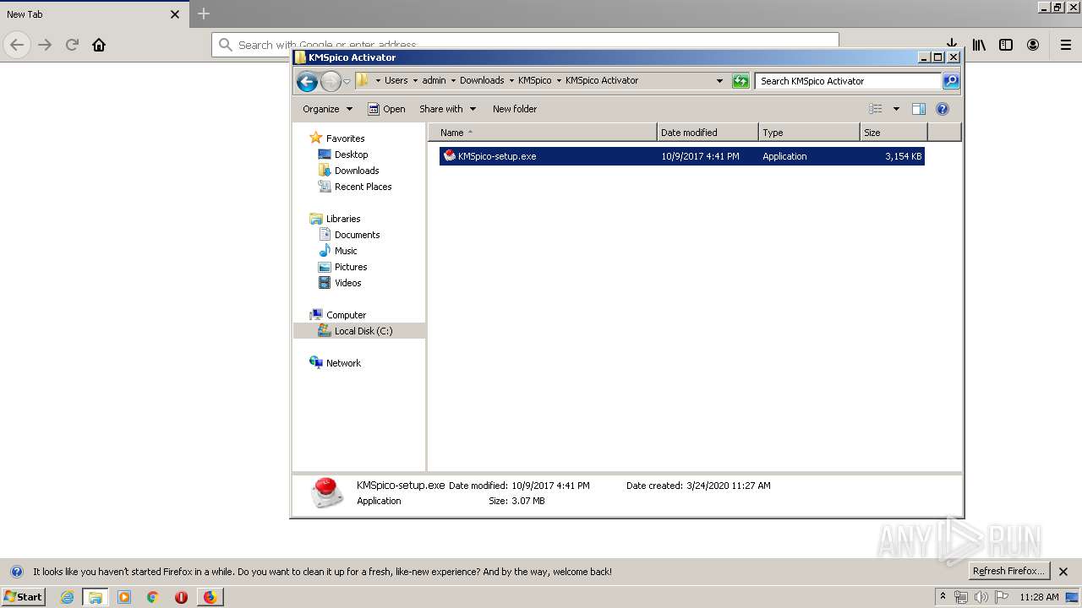Click KMSpico Activator breadcrumb segment
Viewport: 1082px width, 608px height.
click(x=602, y=81)
